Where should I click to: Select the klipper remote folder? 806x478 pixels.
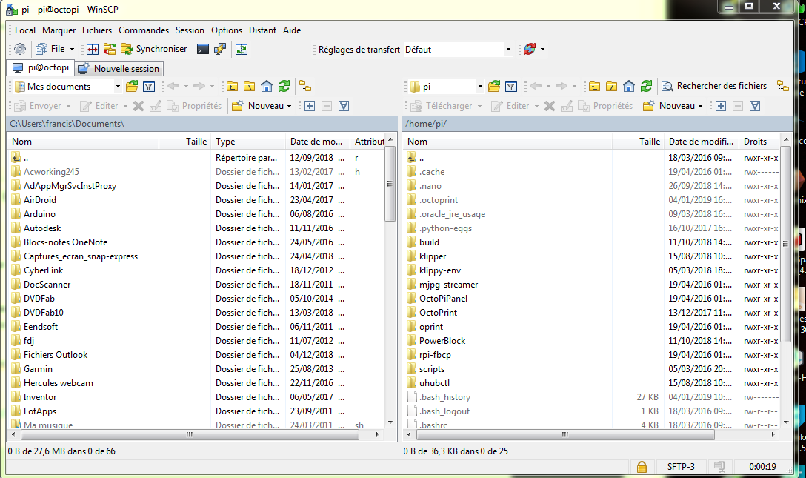pyautogui.click(x=433, y=256)
